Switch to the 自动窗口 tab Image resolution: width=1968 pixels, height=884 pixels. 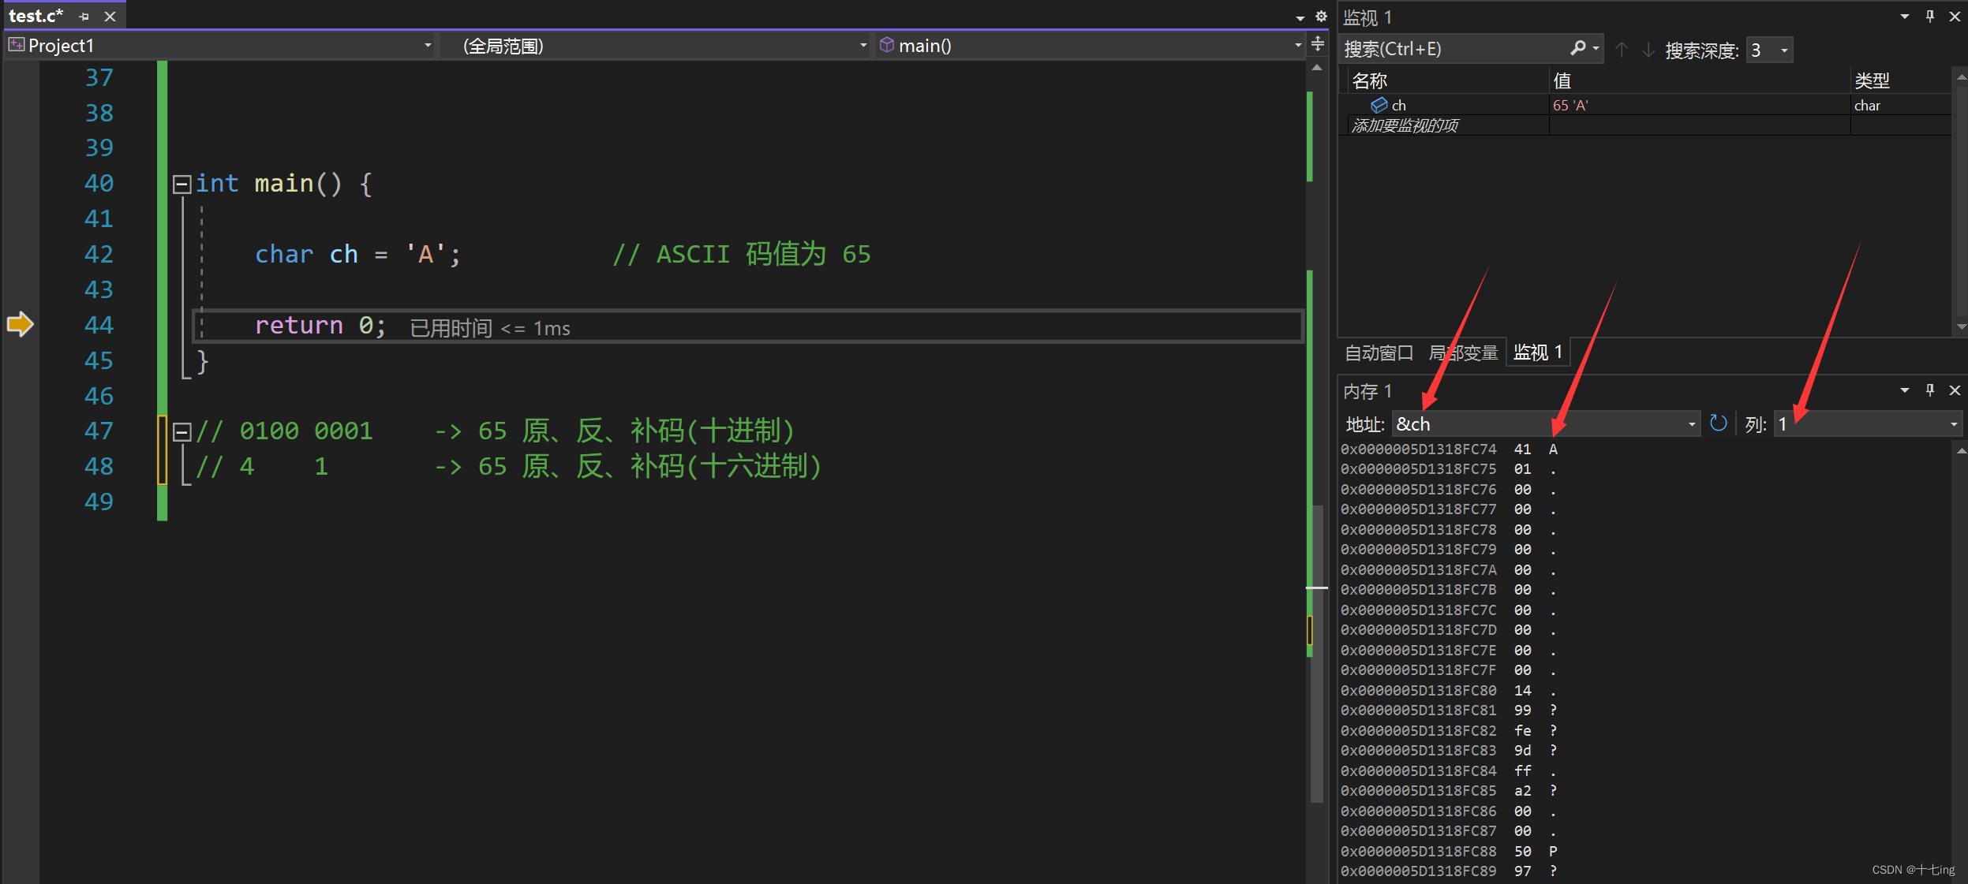point(1379,352)
